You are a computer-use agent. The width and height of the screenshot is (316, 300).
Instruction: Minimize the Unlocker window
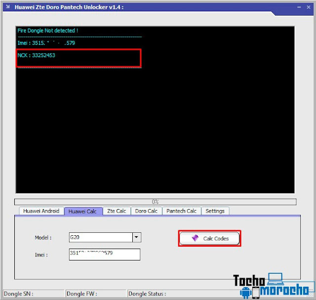(299, 7)
